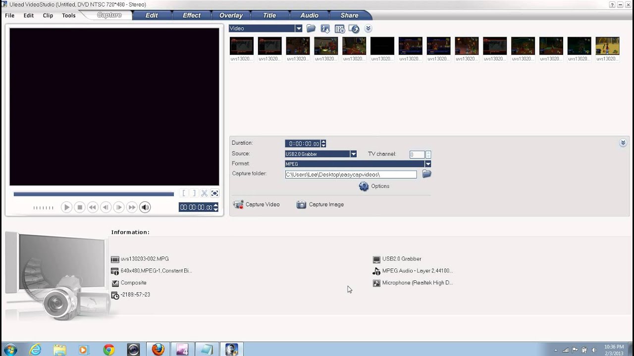Image resolution: width=634 pixels, height=356 pixels.
Task: Start Capture Video
Action: pyautogui.click(x=257, y=205)
